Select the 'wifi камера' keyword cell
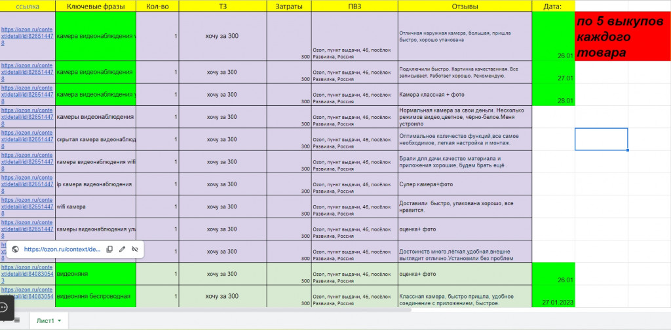671x330 pixels. point(96,206)
